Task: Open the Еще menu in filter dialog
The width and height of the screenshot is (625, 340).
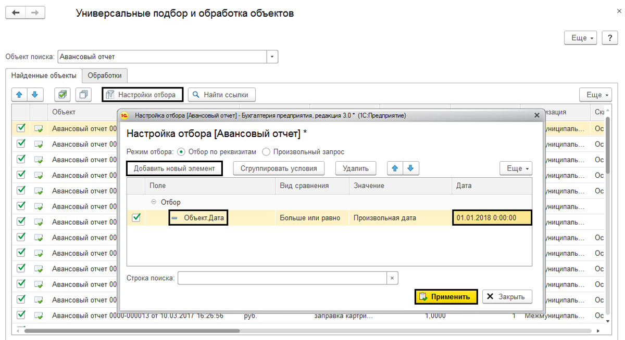Action: [x=516, y=168]
